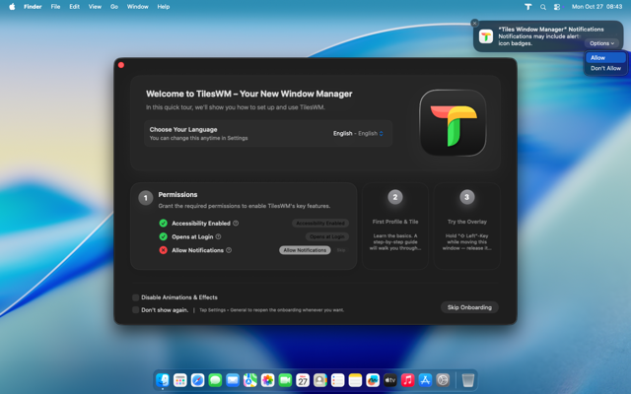Click the Welcome to TilesWM heading
Viewport: 631px width, 394px height.
click(249, 95)
